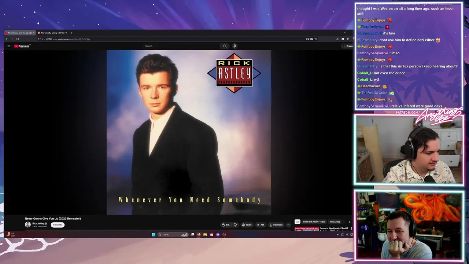Dislike the video with thumbs-down
The height and width of the screenshot is (264, 469).
(x=235, y=225)
